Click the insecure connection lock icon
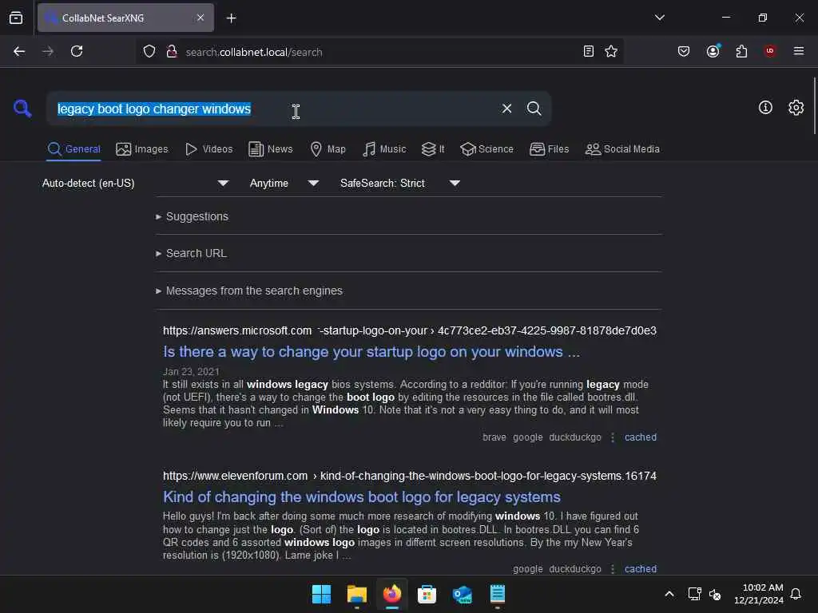Viewport: 818px width, 613px height. (172, 52)
